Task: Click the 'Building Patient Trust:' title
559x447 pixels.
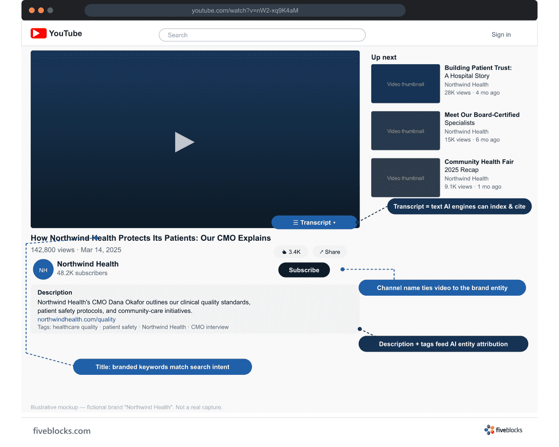Action: click(478, 68)
